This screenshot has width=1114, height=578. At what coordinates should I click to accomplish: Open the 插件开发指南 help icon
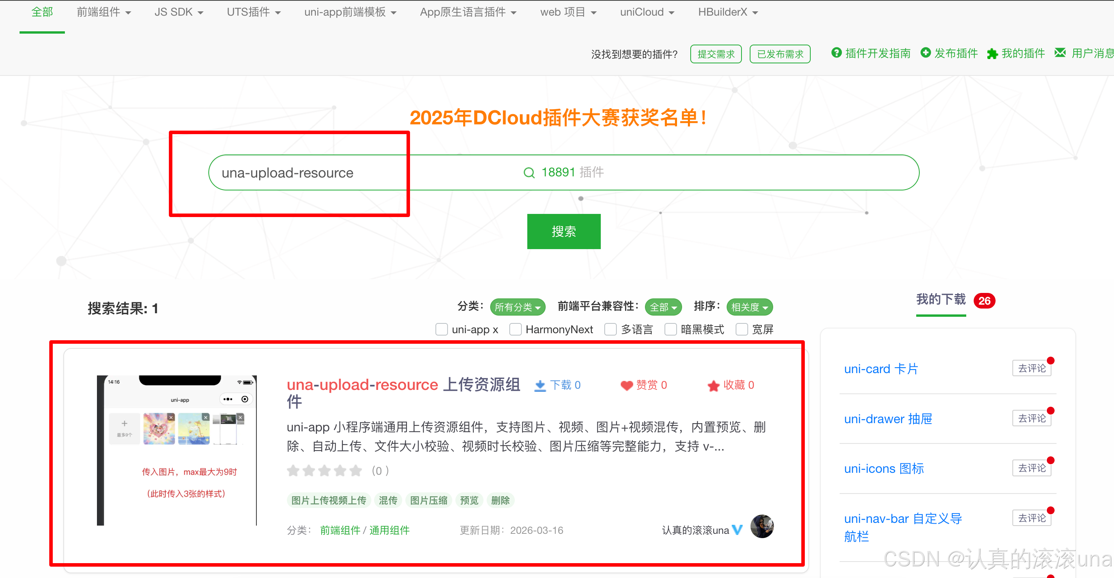[x=836, y=53]
